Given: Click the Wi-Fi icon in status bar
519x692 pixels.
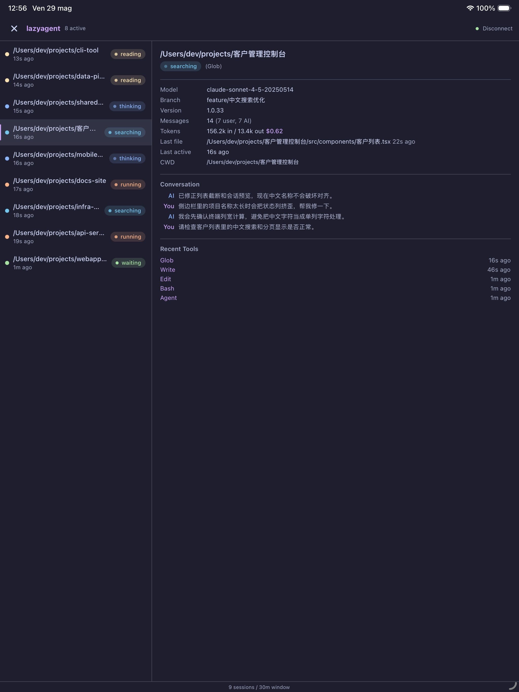Looking at the screenshot, I should [470, 8].
